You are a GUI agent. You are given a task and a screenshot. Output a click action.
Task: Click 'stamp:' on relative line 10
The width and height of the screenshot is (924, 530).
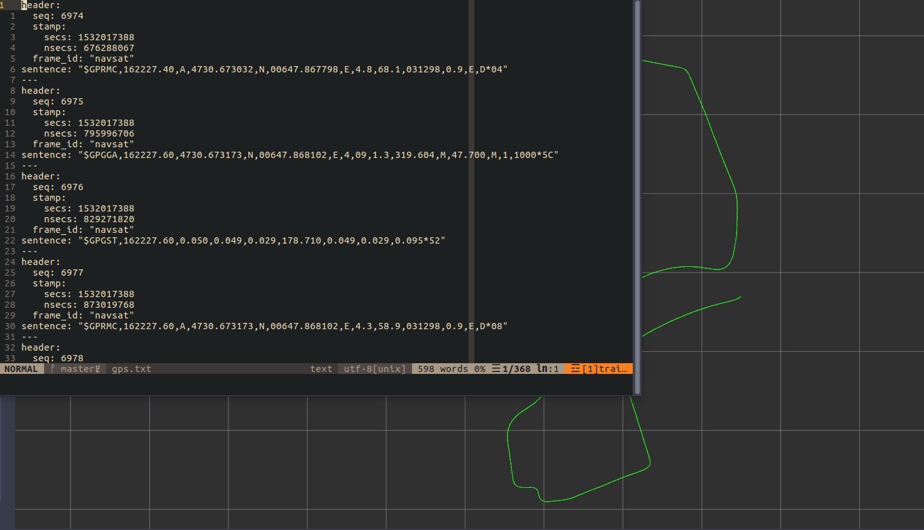[x=49, y=112]
